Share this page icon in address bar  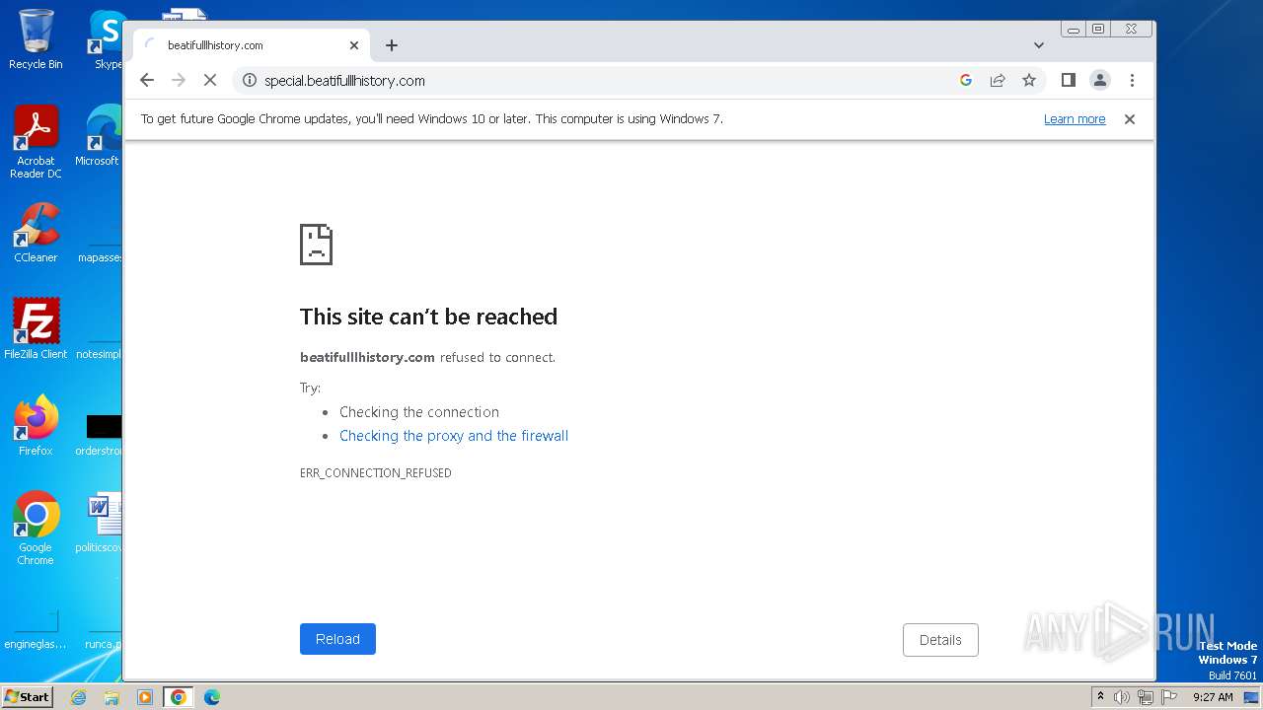tap(998, 81)
